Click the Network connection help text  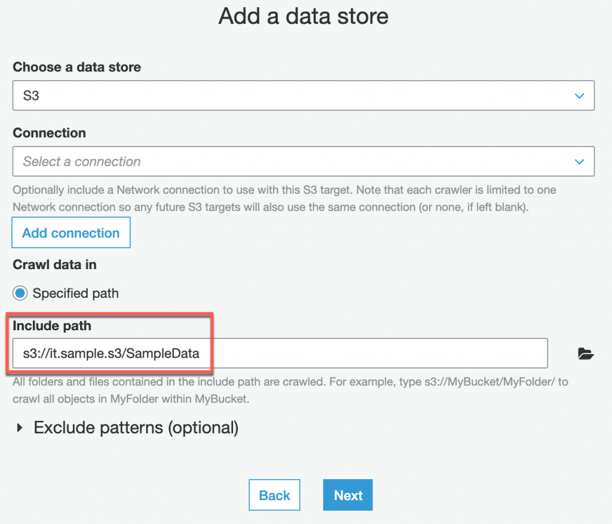[284, 197]
